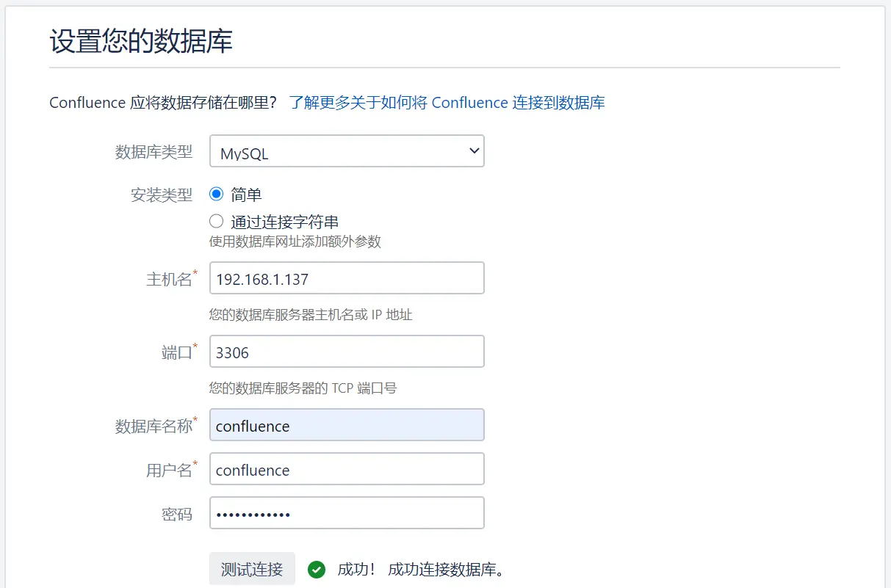This screenshot has height=588, width=891.
Task: Open the MySQL database type dropdown
Action: pyautogui.click(x=347, y=151)
